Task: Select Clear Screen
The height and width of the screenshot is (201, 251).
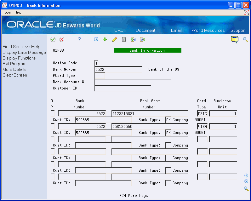Action: coord(15,75)
